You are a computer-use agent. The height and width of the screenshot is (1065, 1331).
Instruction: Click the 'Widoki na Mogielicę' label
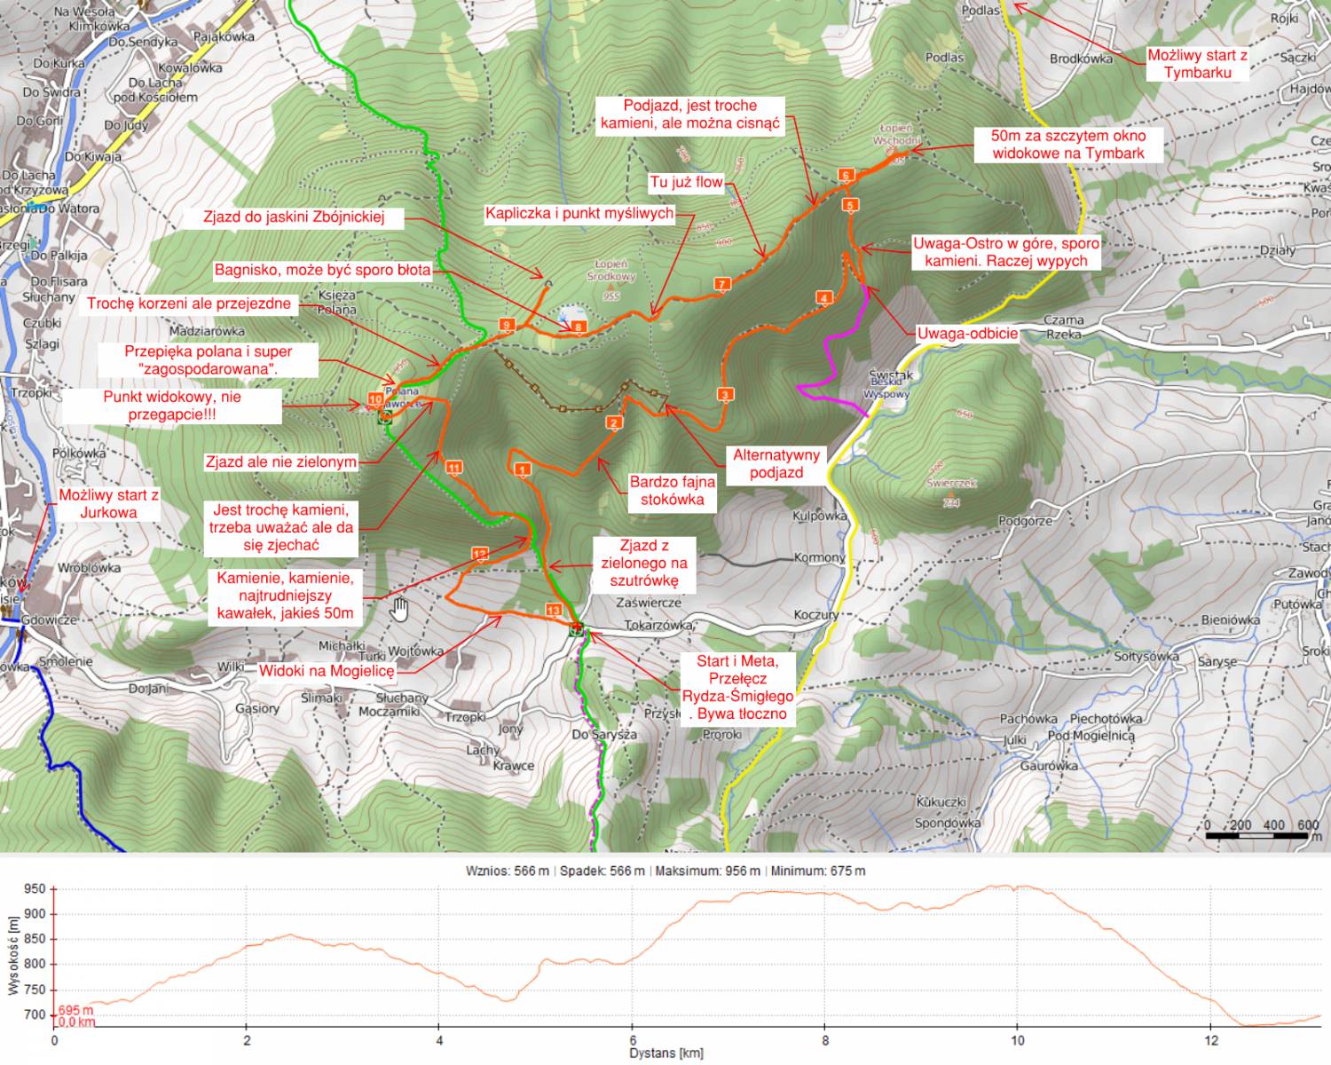click(x=326, y=671)
